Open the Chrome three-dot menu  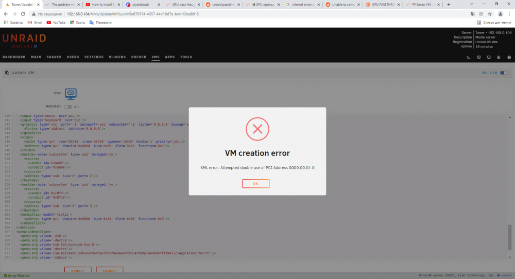point(509,14)
